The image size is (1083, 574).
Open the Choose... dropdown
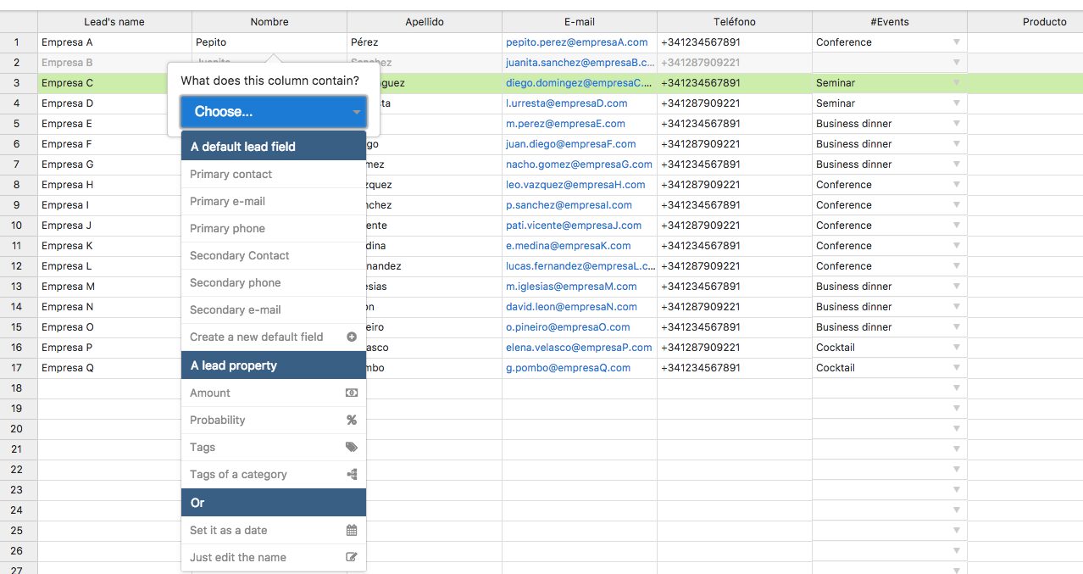[x=274, y=111]
